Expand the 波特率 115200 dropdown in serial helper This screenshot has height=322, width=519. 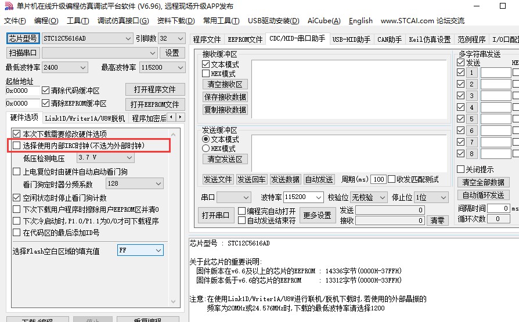[x=318, y=198]
